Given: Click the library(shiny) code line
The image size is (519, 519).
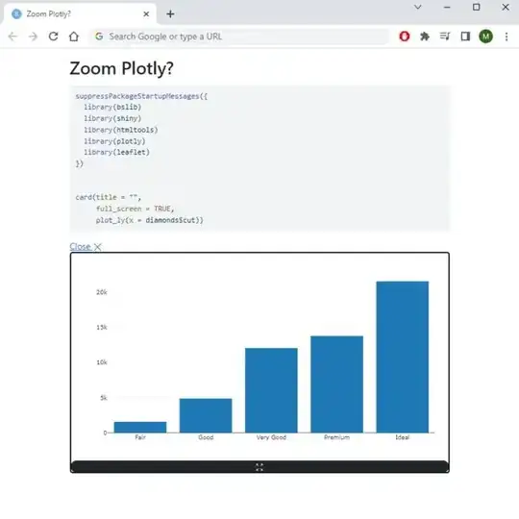Looking at the screenshot, I should 112,118.
